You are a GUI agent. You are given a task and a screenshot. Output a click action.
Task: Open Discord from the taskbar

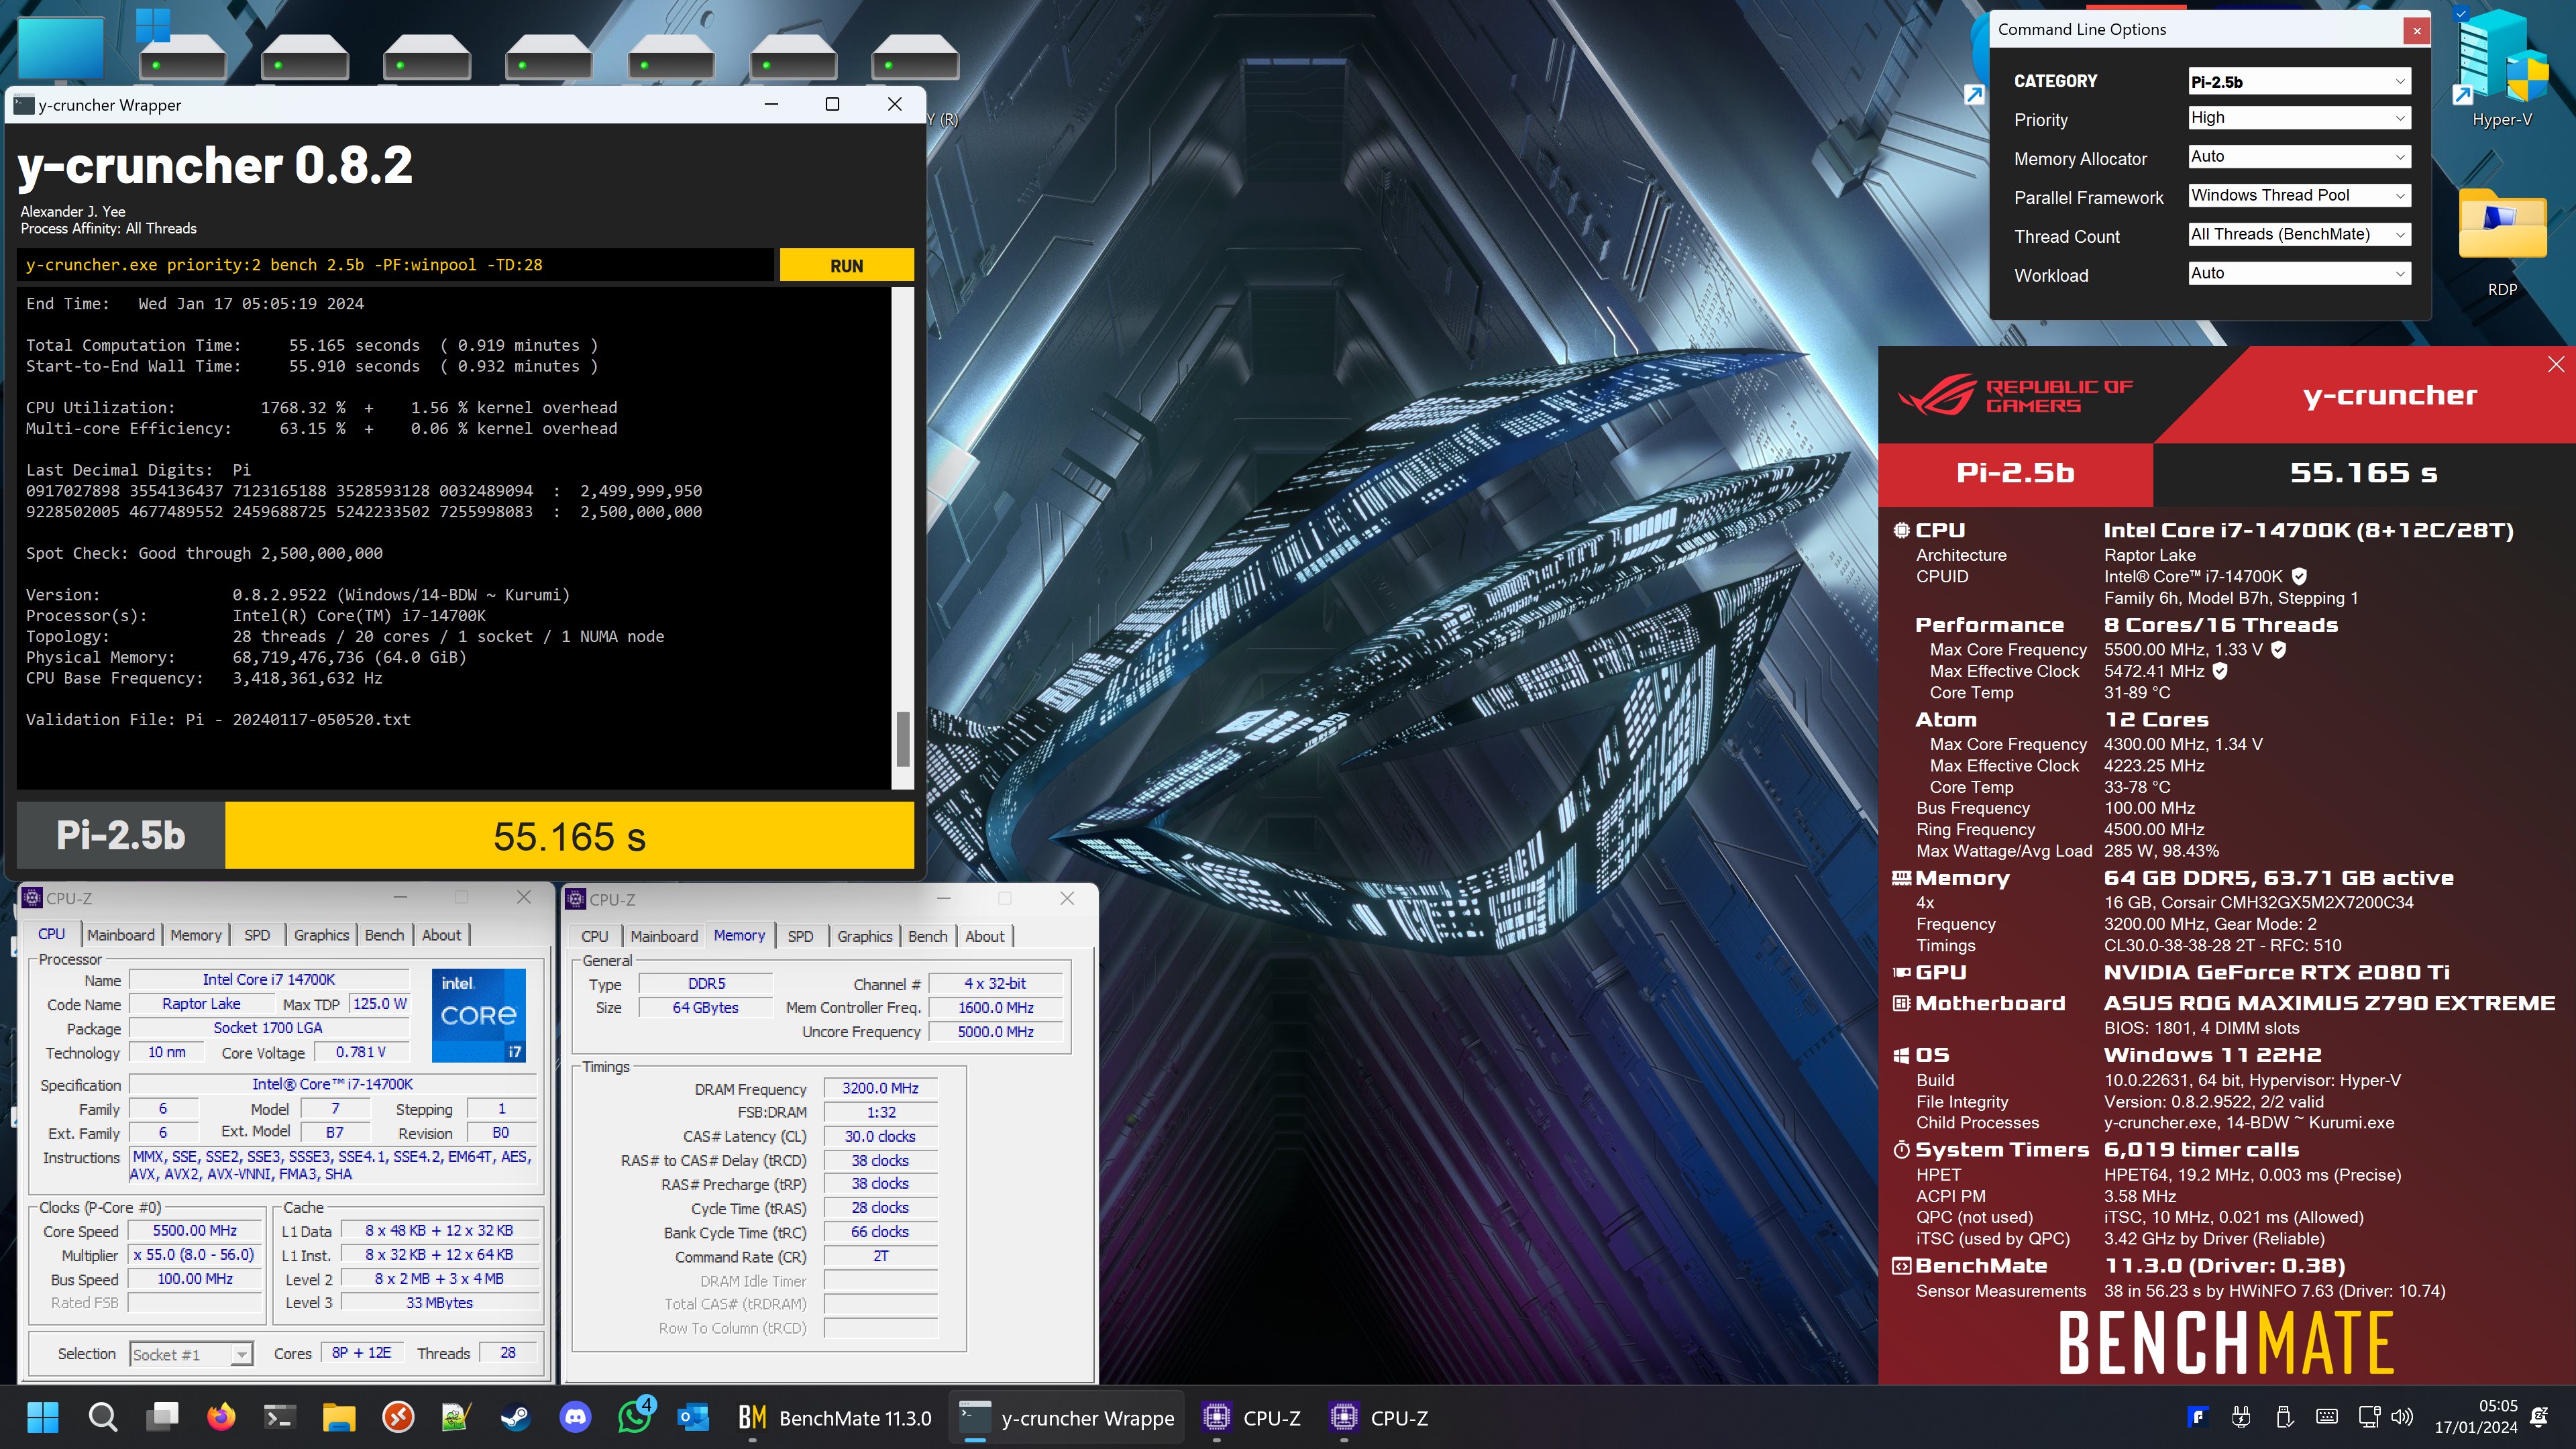[x=575, y=1417]
